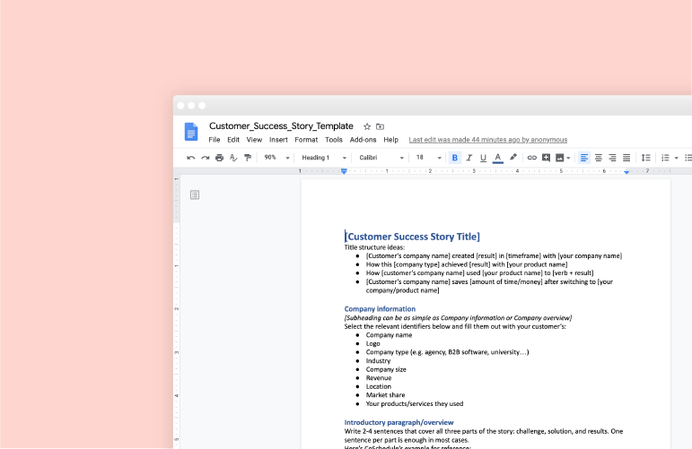692x449 pixels.
Task: Open the Add-ons menu
Action: [363, 140]
